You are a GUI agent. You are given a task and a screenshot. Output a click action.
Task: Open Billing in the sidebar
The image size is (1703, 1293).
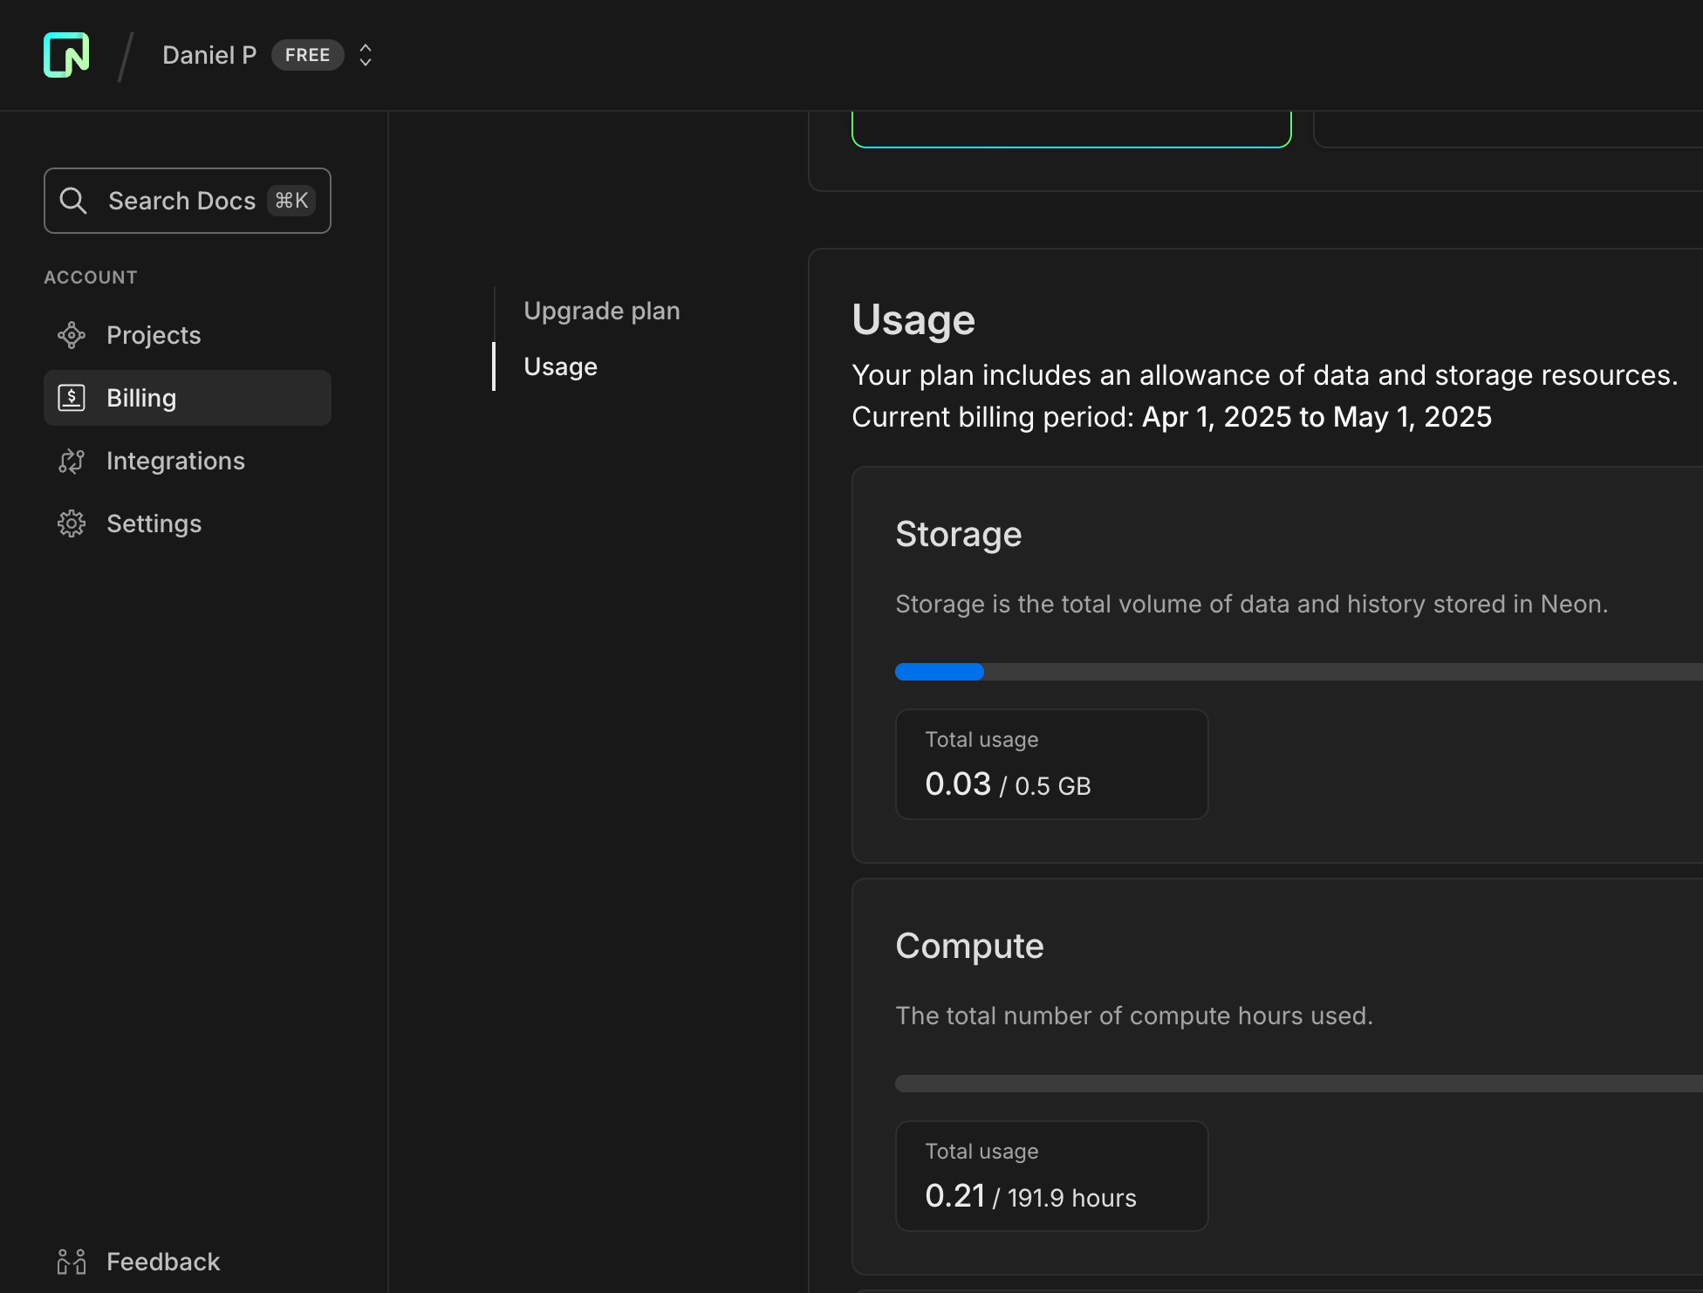188,398
